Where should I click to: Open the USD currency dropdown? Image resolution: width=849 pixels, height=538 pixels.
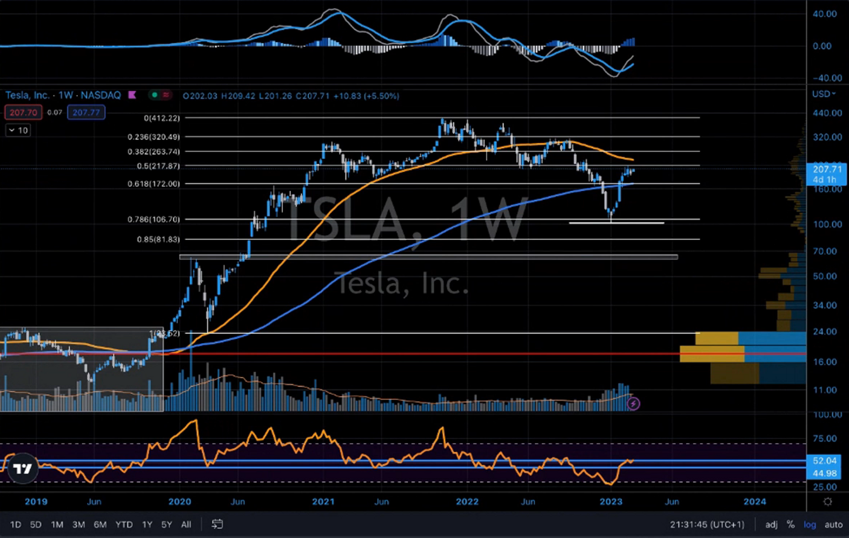point(824,94)
